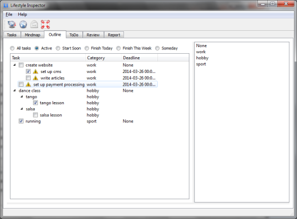Select sport in the category list

point(201,64)
